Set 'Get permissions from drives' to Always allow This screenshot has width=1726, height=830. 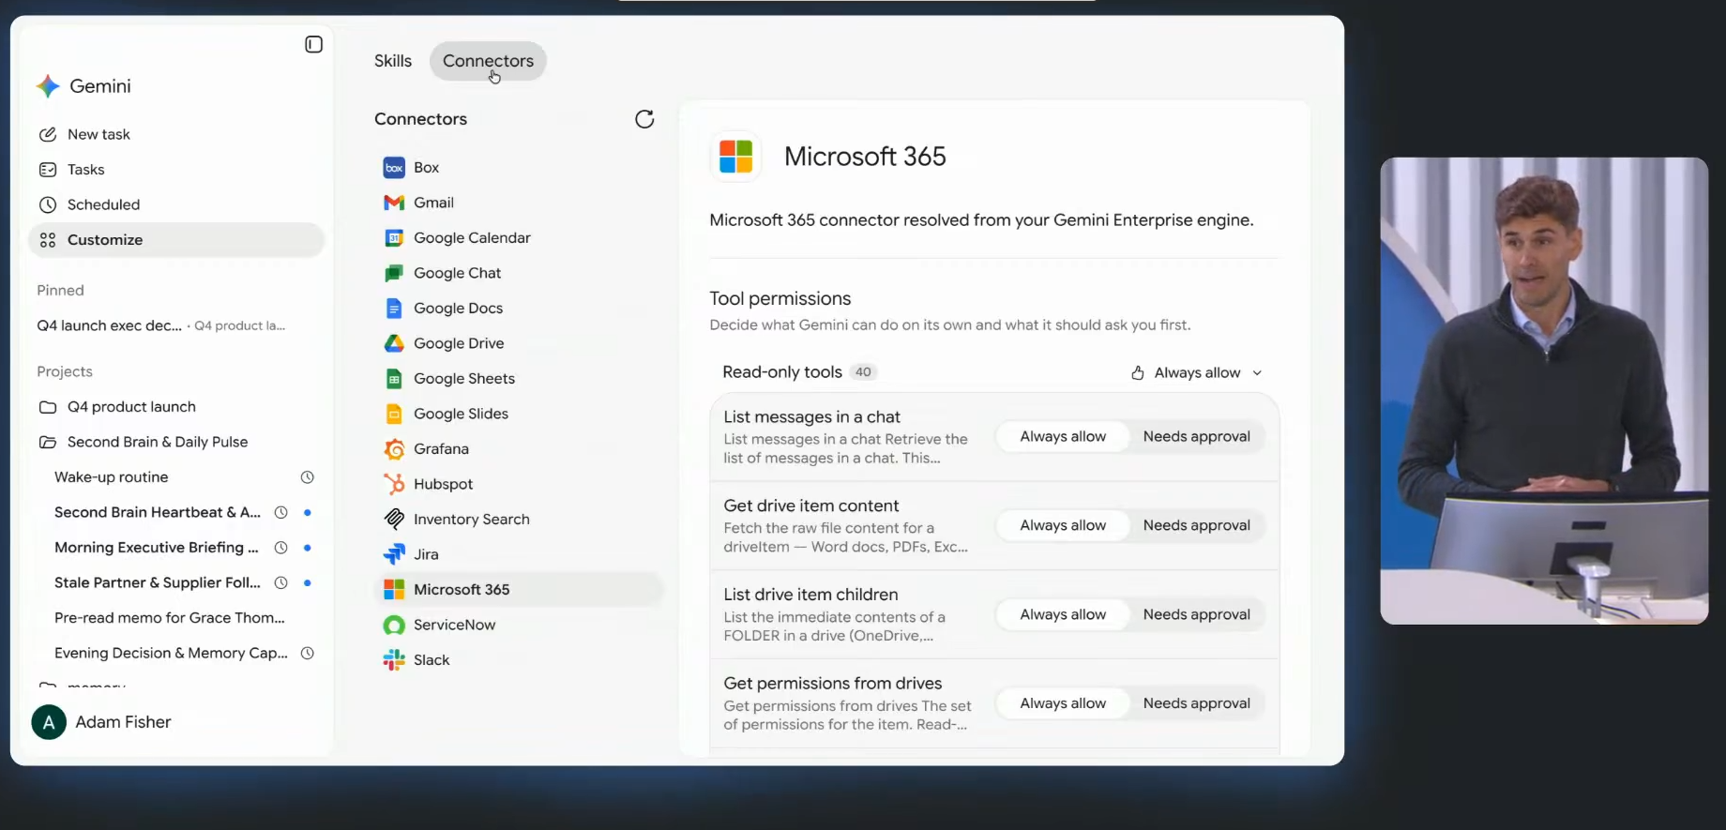(x=1063, y=703)
